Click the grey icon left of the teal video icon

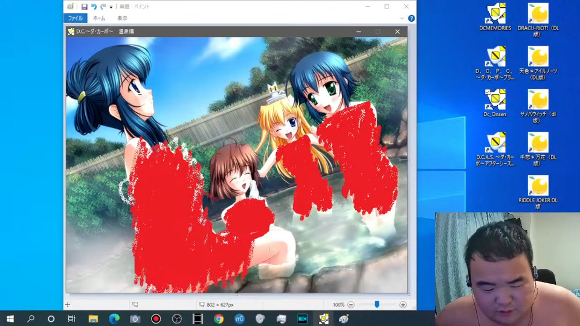281,319
